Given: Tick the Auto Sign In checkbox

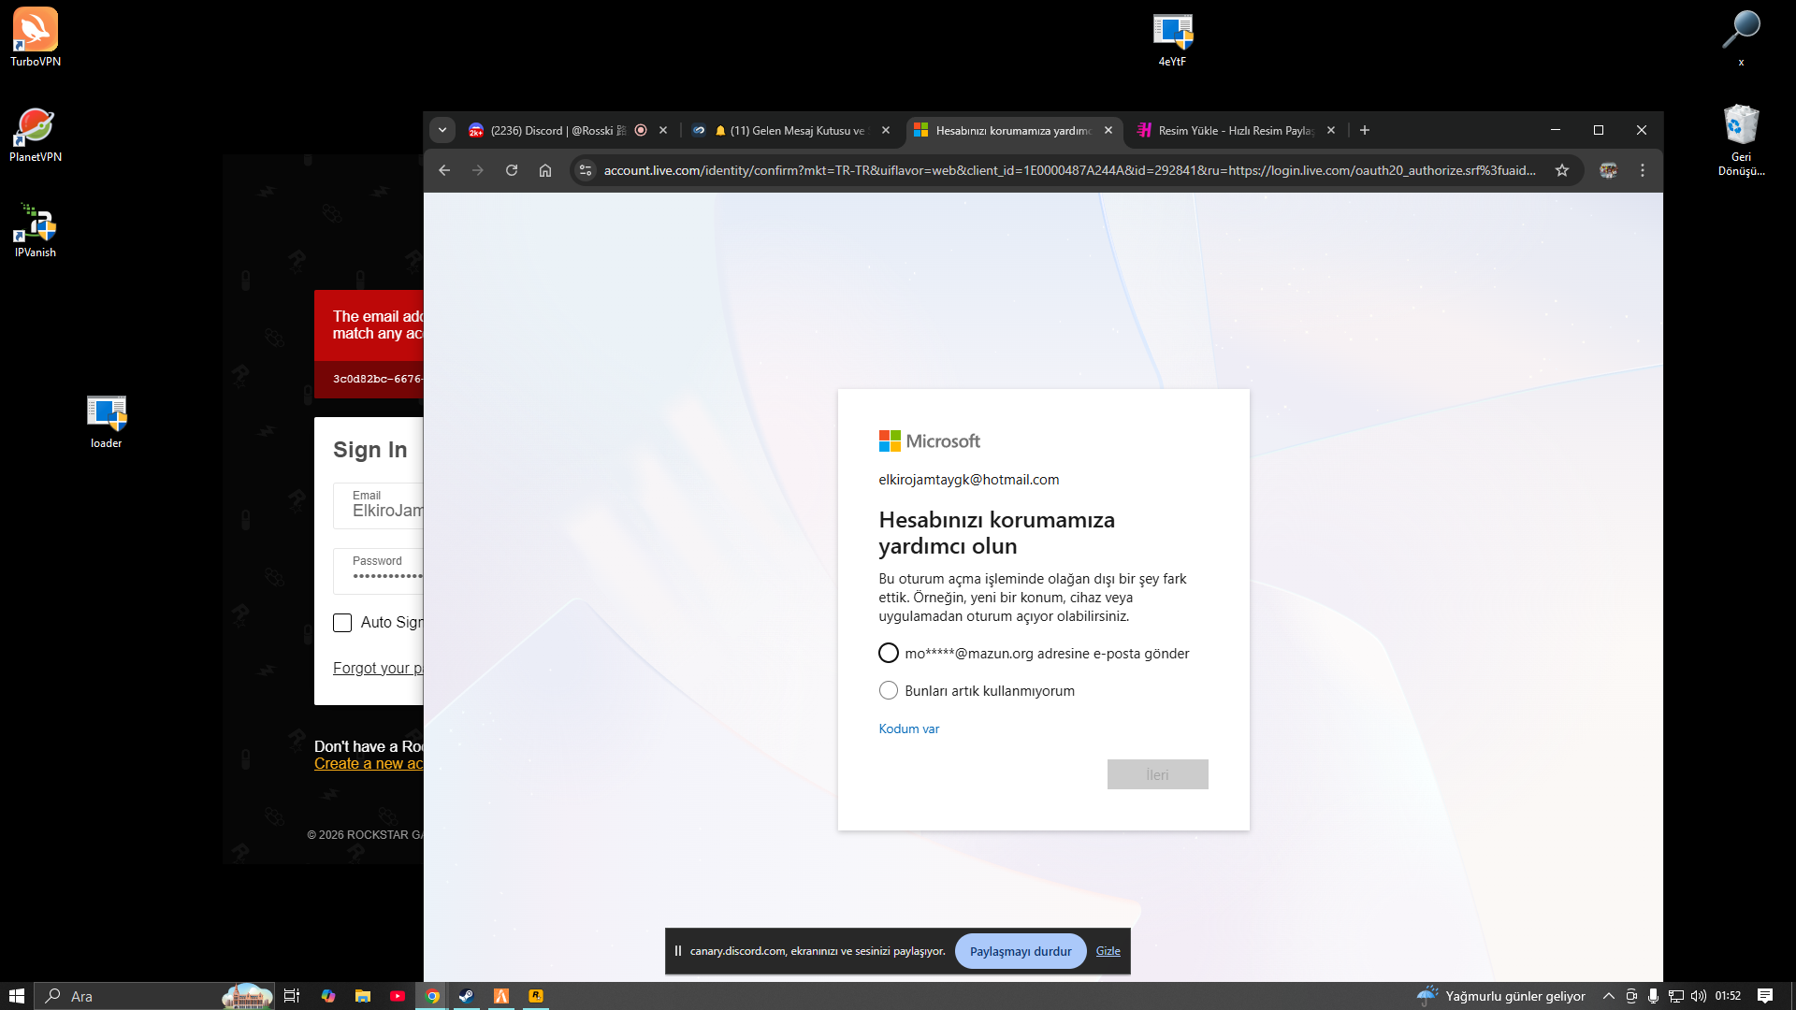Looking at the screenshot, I should (342, 623).
